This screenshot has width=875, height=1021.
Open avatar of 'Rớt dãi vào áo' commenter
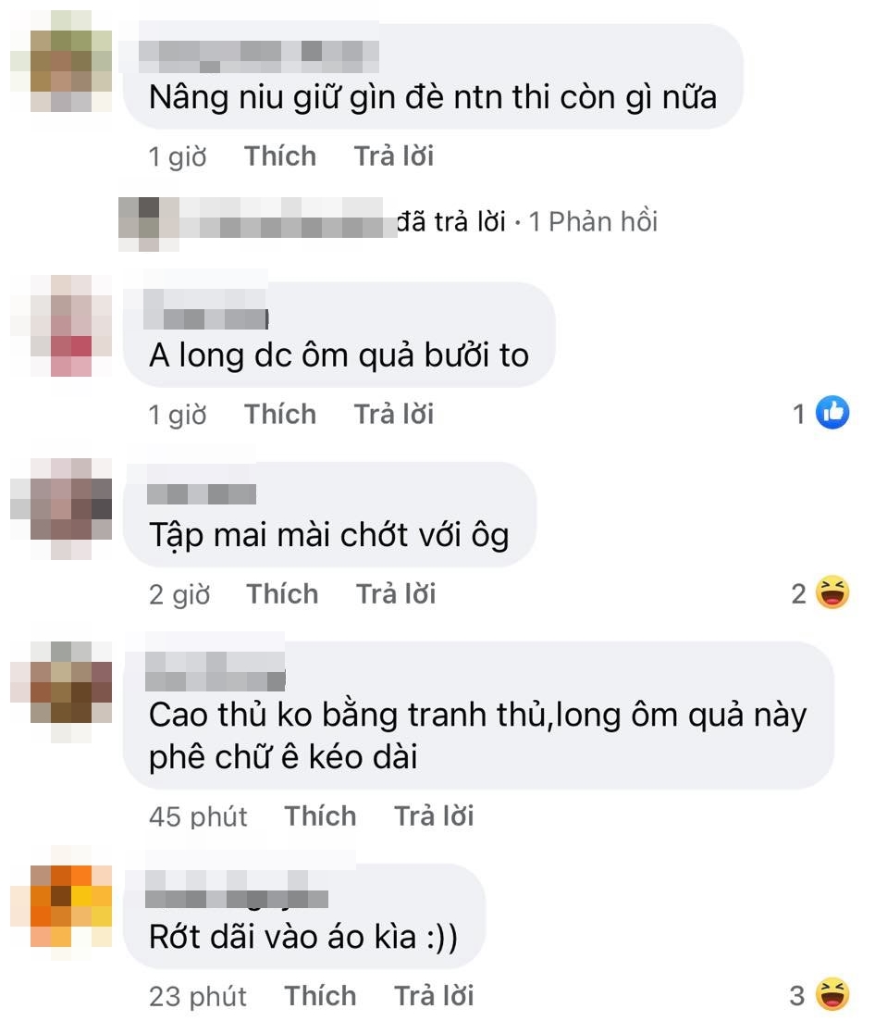click(62, 905)
